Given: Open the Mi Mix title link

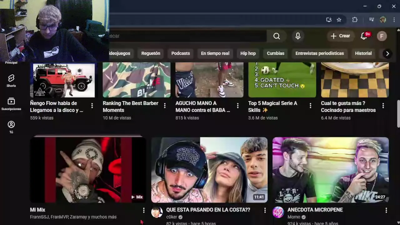Looking at the screenshot, I should (37, 210).
